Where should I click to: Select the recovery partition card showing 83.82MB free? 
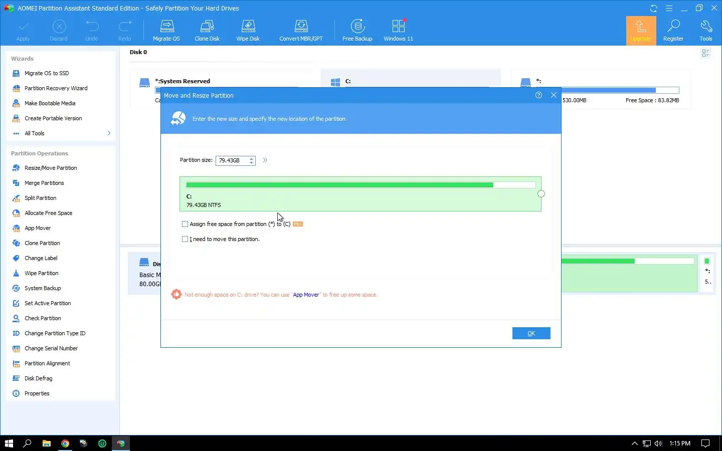(601, 89)
